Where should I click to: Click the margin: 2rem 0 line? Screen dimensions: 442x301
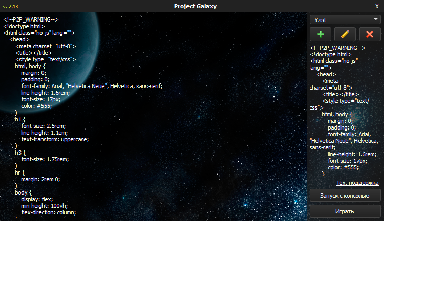point(40,179)
